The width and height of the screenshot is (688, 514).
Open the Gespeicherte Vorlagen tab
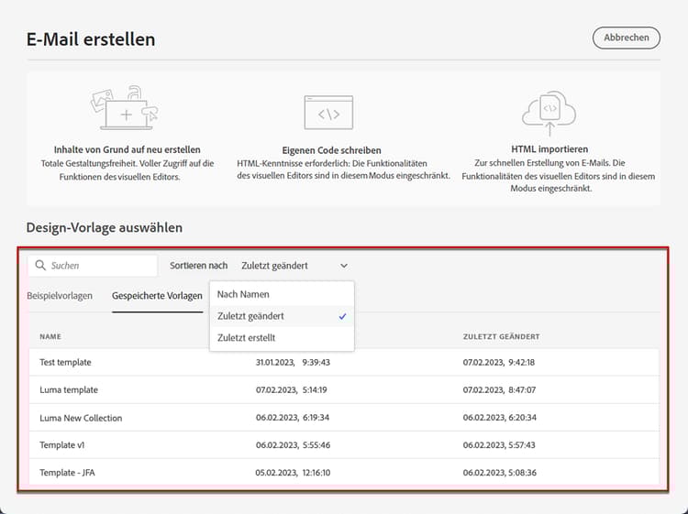157,296
